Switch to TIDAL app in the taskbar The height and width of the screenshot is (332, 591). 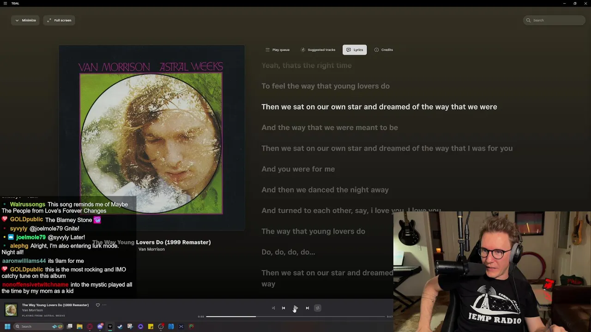tap(110, 326)
